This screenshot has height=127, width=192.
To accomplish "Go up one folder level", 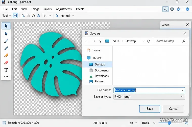I will (100, 41).
